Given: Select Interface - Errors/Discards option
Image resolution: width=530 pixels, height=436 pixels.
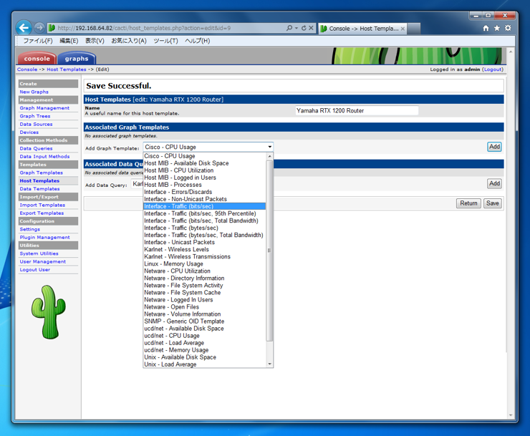Looking at the screenshot, I should point(205,192).
